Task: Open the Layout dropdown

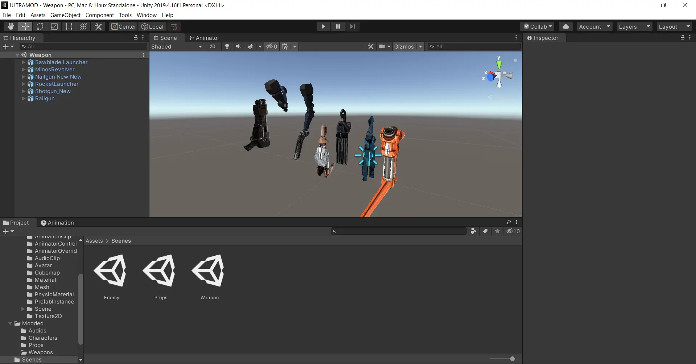Action: 675,26
